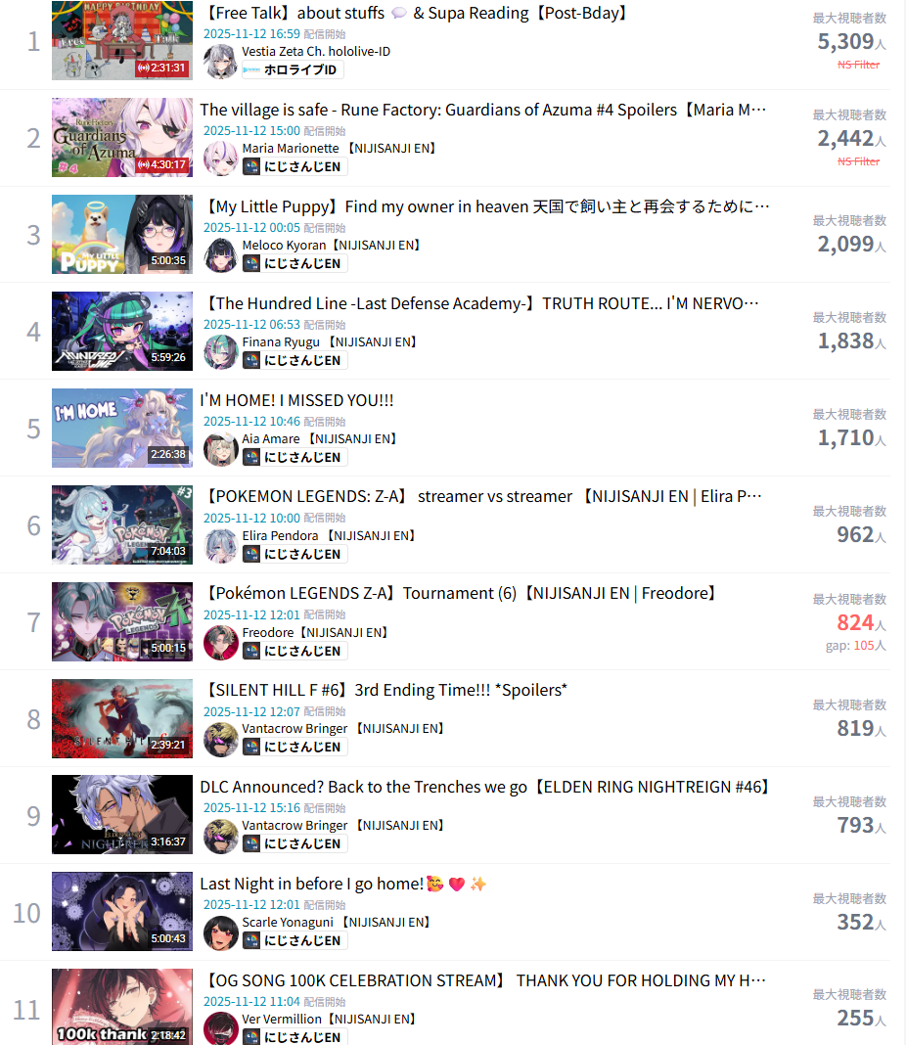The width and height of the screenshot is (906, 1045).
Task: Click Vantacrow Bringer name on ELDEN RING stream
Action: point(294,825)
